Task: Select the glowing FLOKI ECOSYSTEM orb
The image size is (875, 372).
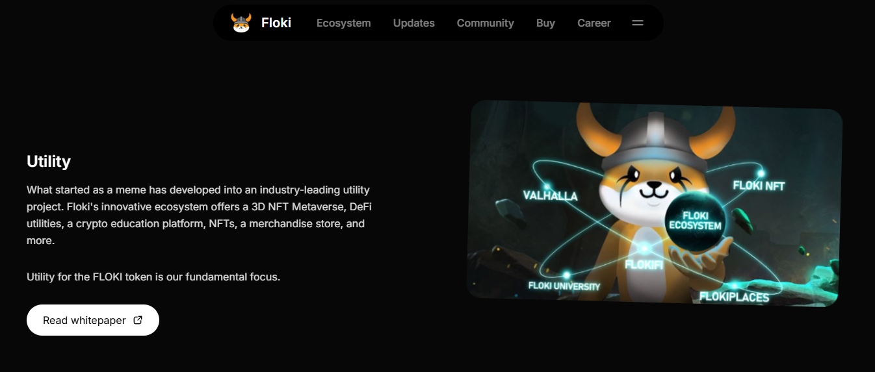Action: [695, 221]
